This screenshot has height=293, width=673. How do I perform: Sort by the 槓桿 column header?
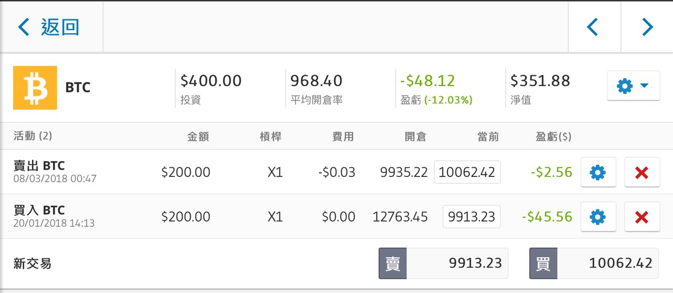pyautogui.click(x=271, y=137)
